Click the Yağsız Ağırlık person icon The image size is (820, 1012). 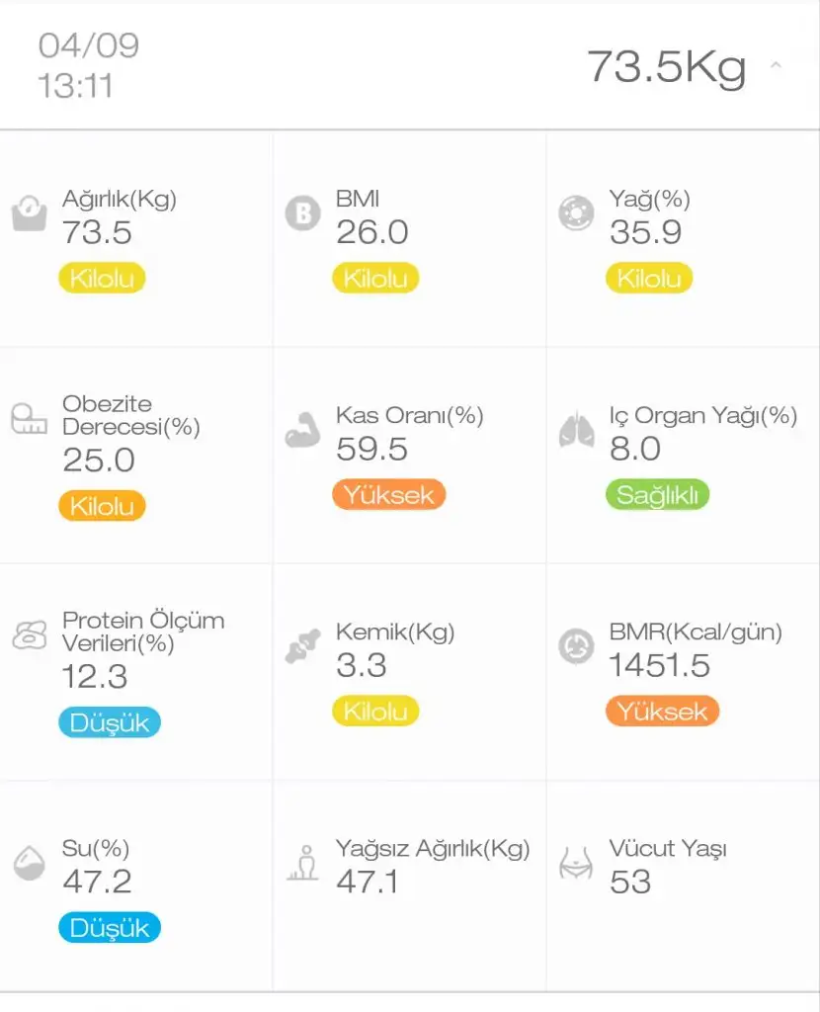302,863
